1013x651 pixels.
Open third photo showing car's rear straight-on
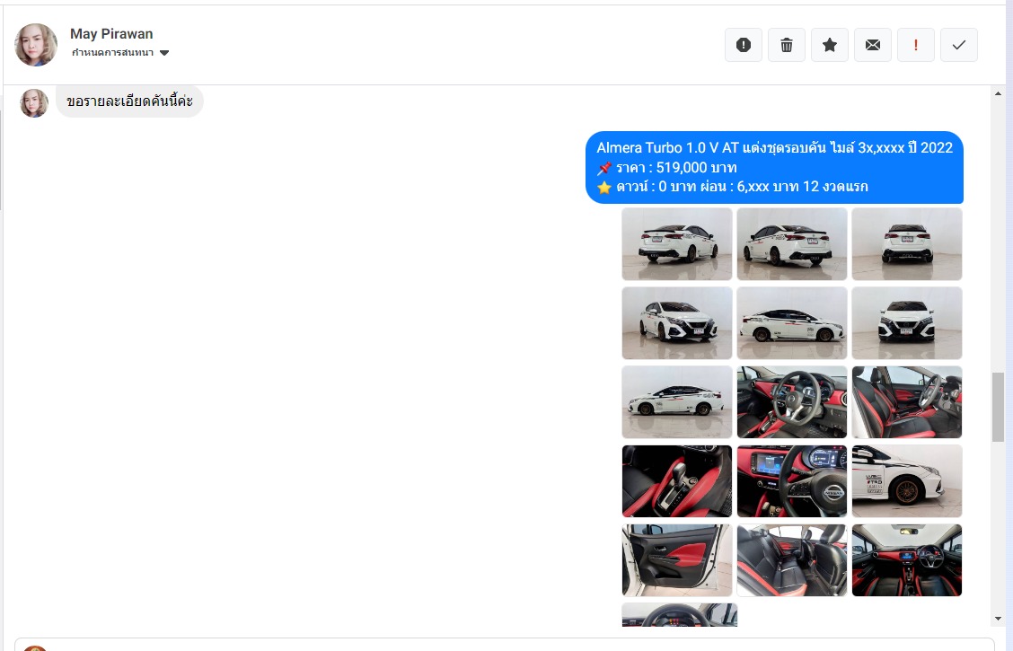coord(907,244)
